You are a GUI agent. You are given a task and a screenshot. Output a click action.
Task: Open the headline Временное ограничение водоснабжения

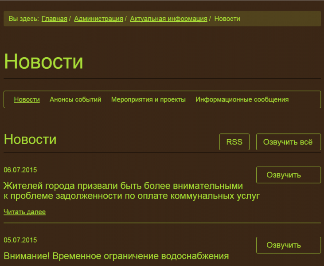pos(116,256)
